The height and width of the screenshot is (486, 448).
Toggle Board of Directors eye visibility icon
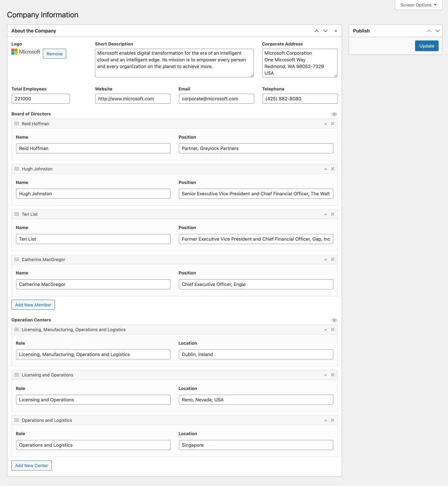click(x=334, y=114)
